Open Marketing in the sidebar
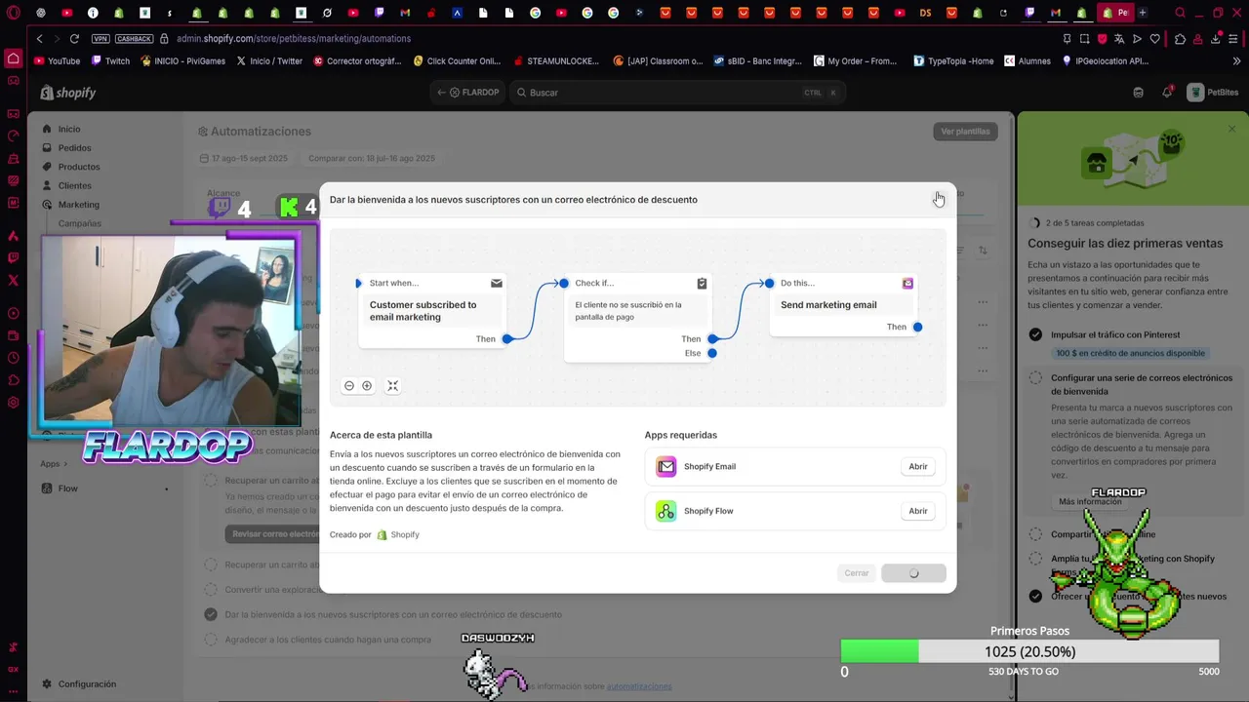Screen dimensions: 1249x702 tap(78, 205)
